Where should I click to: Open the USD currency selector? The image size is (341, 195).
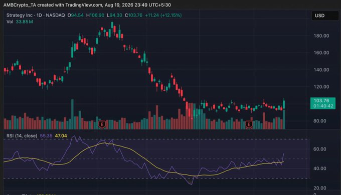pyautogui.click(x=324, y=15)
